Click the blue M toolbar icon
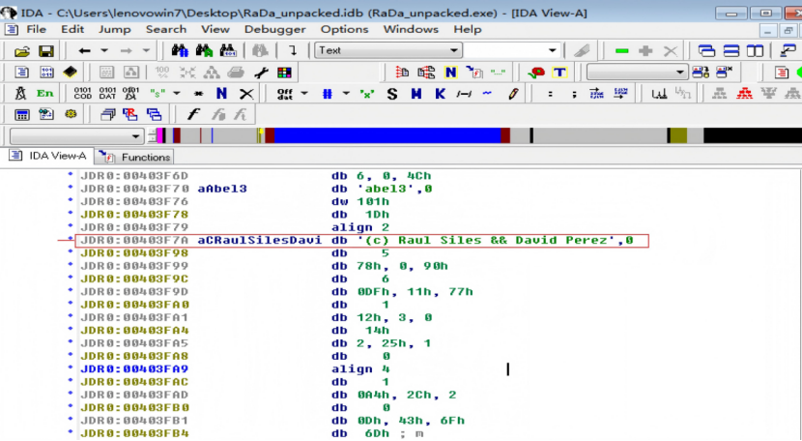 tap(416, 93)
